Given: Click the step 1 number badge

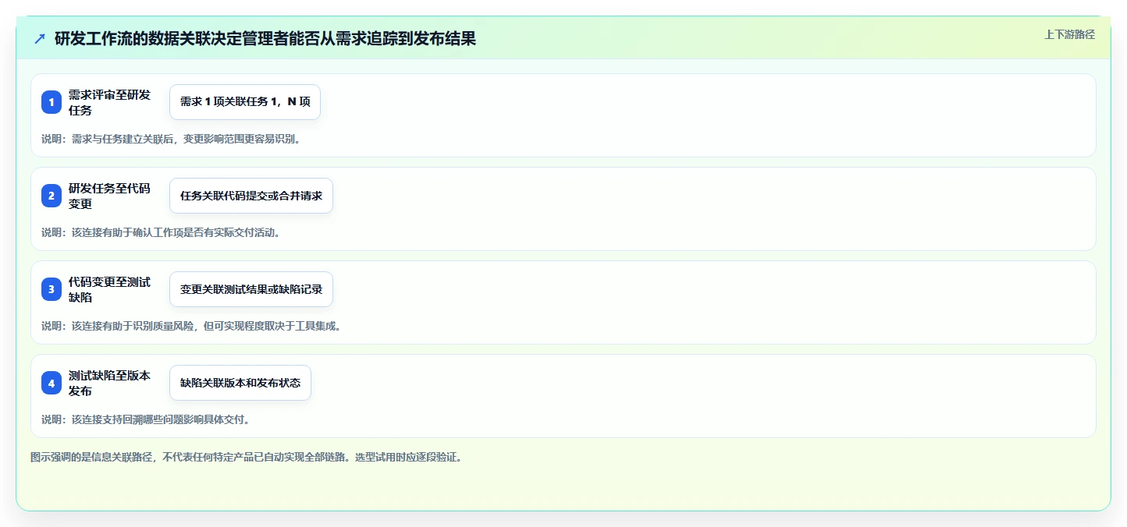Looking at the screenshot, I should click(x=52, y=102).
